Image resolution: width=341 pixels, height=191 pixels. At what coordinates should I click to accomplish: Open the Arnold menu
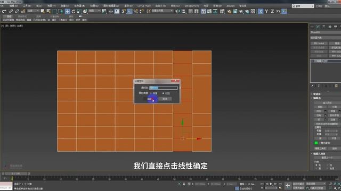pyautogui.click(x=231, y=6)
